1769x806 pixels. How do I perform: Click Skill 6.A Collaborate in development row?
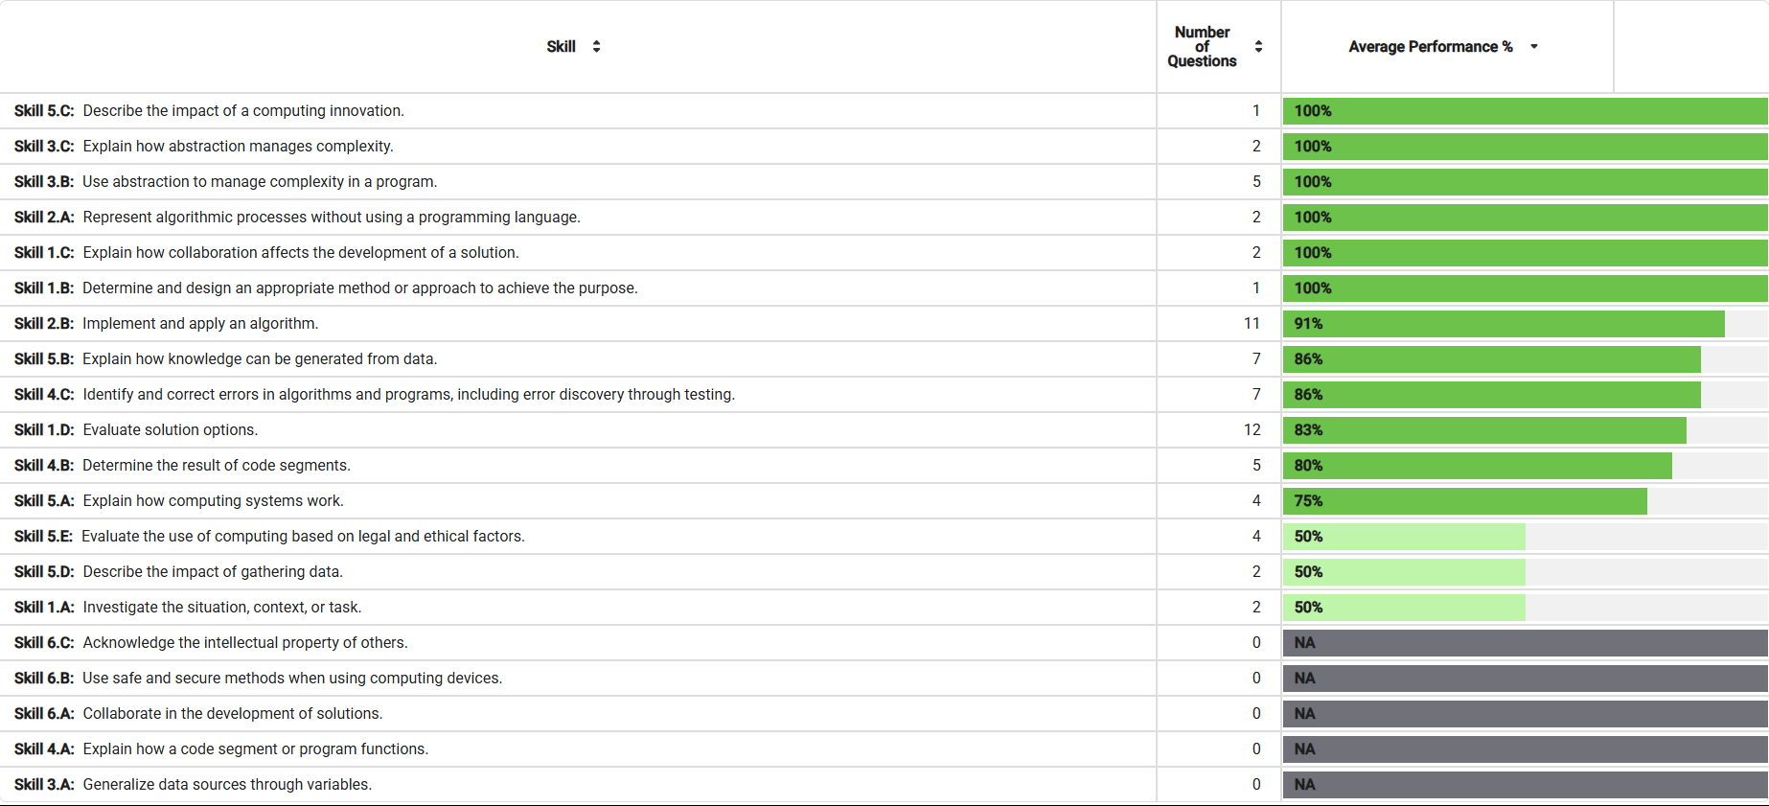pyautogui.click(x=233, y=714)
